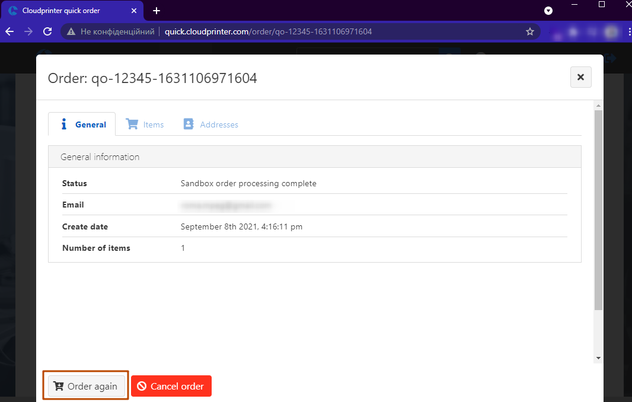Click the order title 'qo-12345-1631106971604'
This screenshot has height=402, width=632.
(x=174, y=78)
